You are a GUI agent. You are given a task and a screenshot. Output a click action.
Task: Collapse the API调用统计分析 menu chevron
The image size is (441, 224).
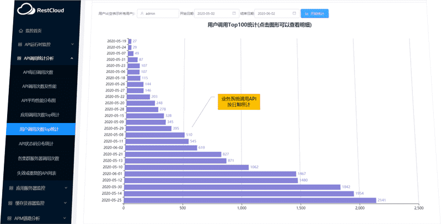72,58
